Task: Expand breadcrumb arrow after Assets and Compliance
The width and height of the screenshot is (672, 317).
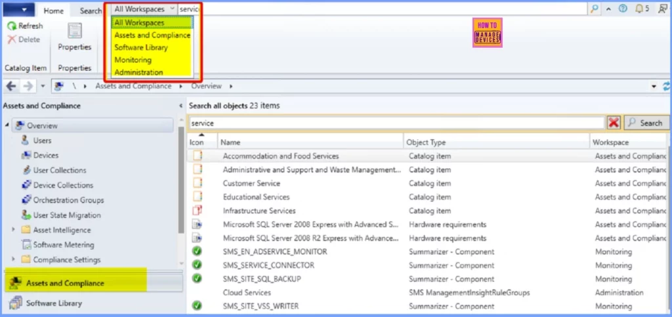Action: point(180,86)
